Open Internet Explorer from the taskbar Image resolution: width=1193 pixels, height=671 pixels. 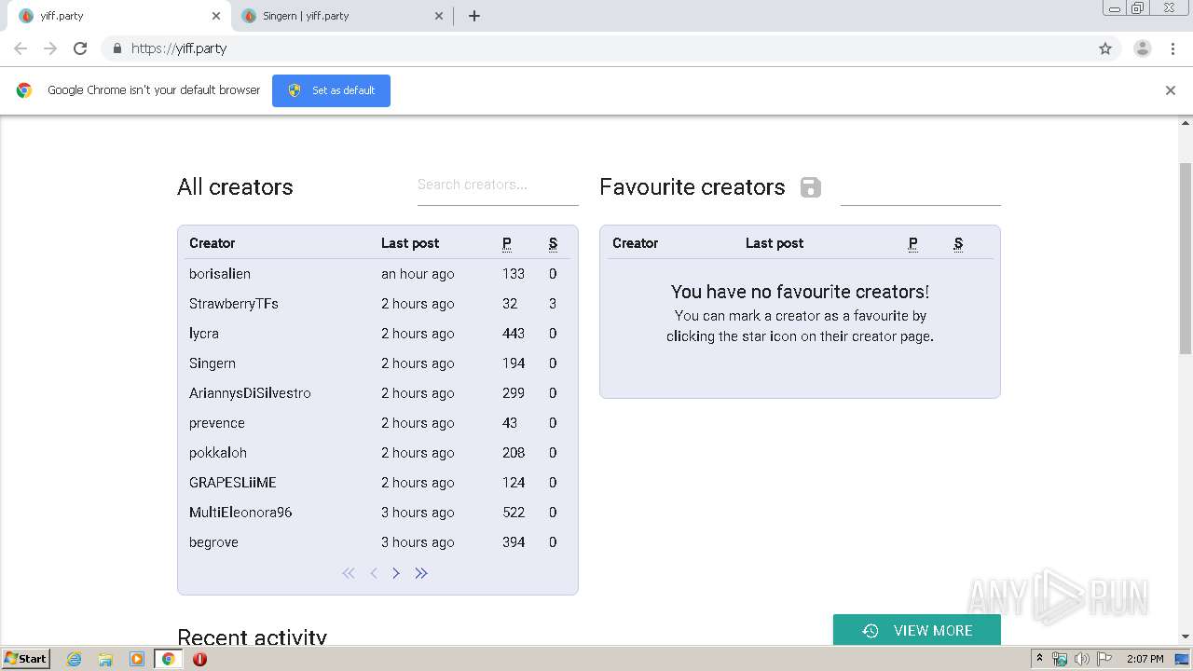tap(74, 659)
